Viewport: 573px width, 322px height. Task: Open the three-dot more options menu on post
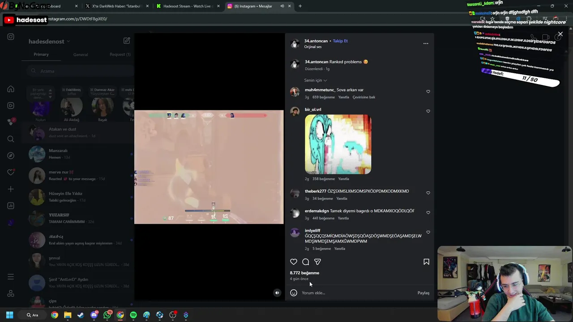click(x=426, y=43)
